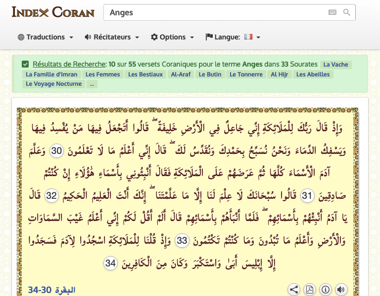This screenshot has height=296, width=380.
Task: Open the البقرة 34-30 reference link
Action: pyautogui.click(x=51, y=290)
